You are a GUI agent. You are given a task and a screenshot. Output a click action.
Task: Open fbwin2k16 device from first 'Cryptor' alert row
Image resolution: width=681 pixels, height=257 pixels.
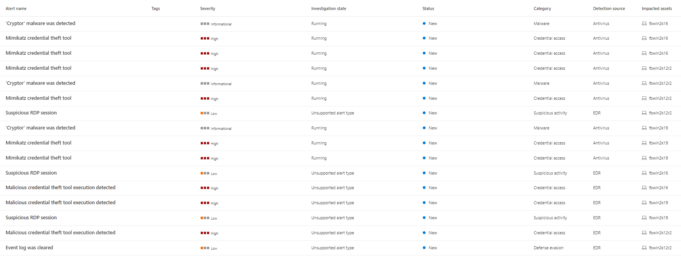pos(658,24)
